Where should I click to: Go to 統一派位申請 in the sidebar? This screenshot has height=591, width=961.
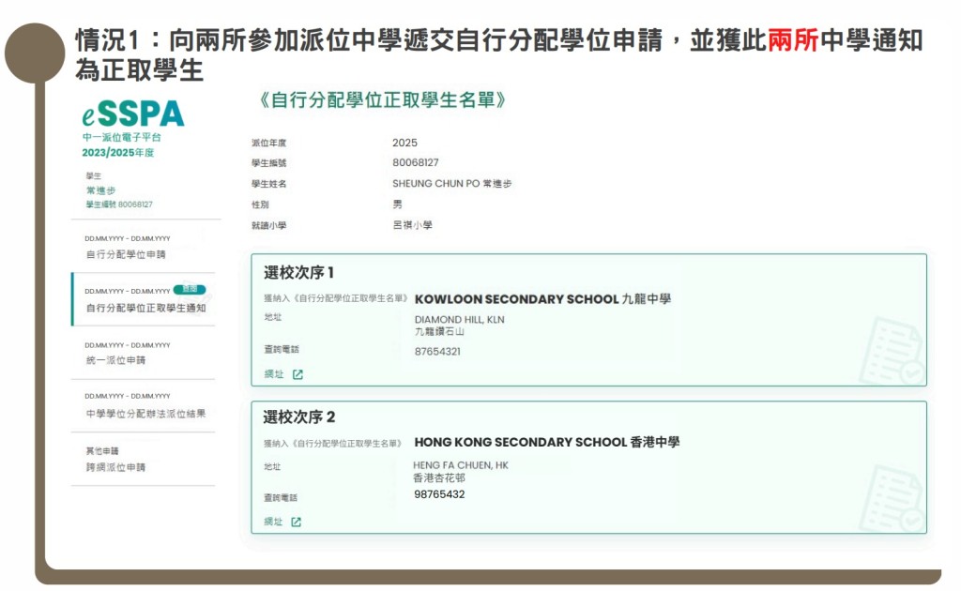coord(114,360)
